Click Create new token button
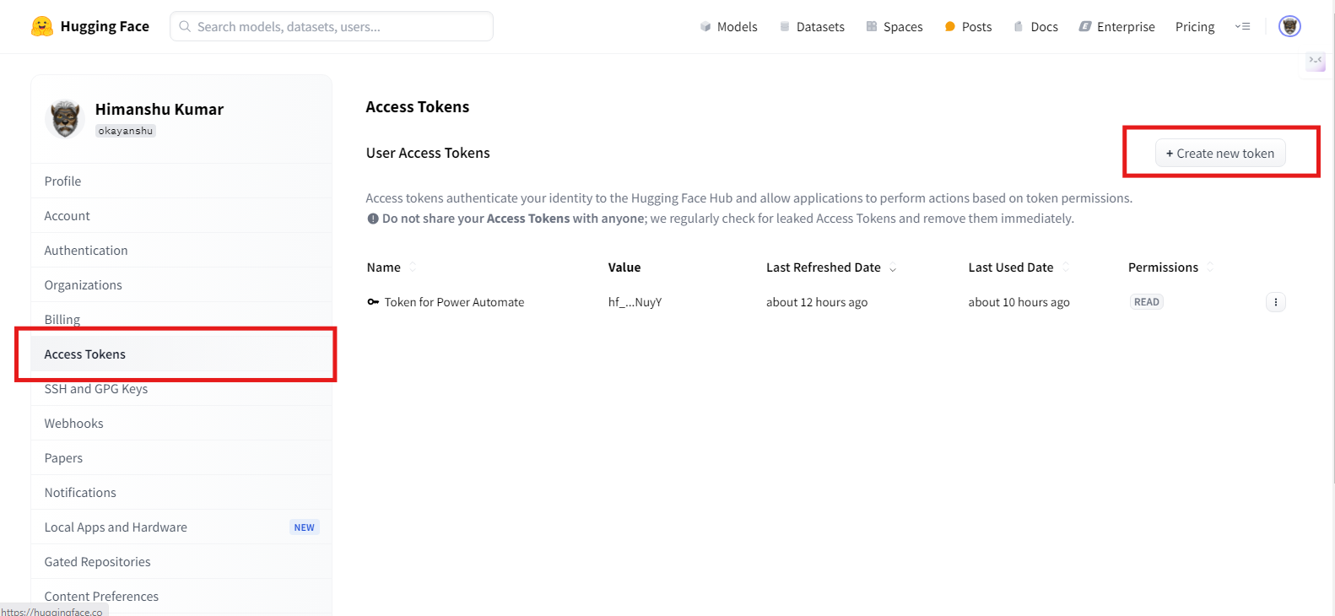 [1220, 154]
